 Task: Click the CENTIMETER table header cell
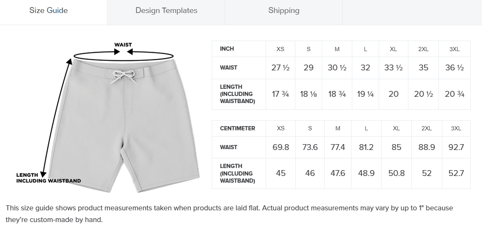pos(239,128)
